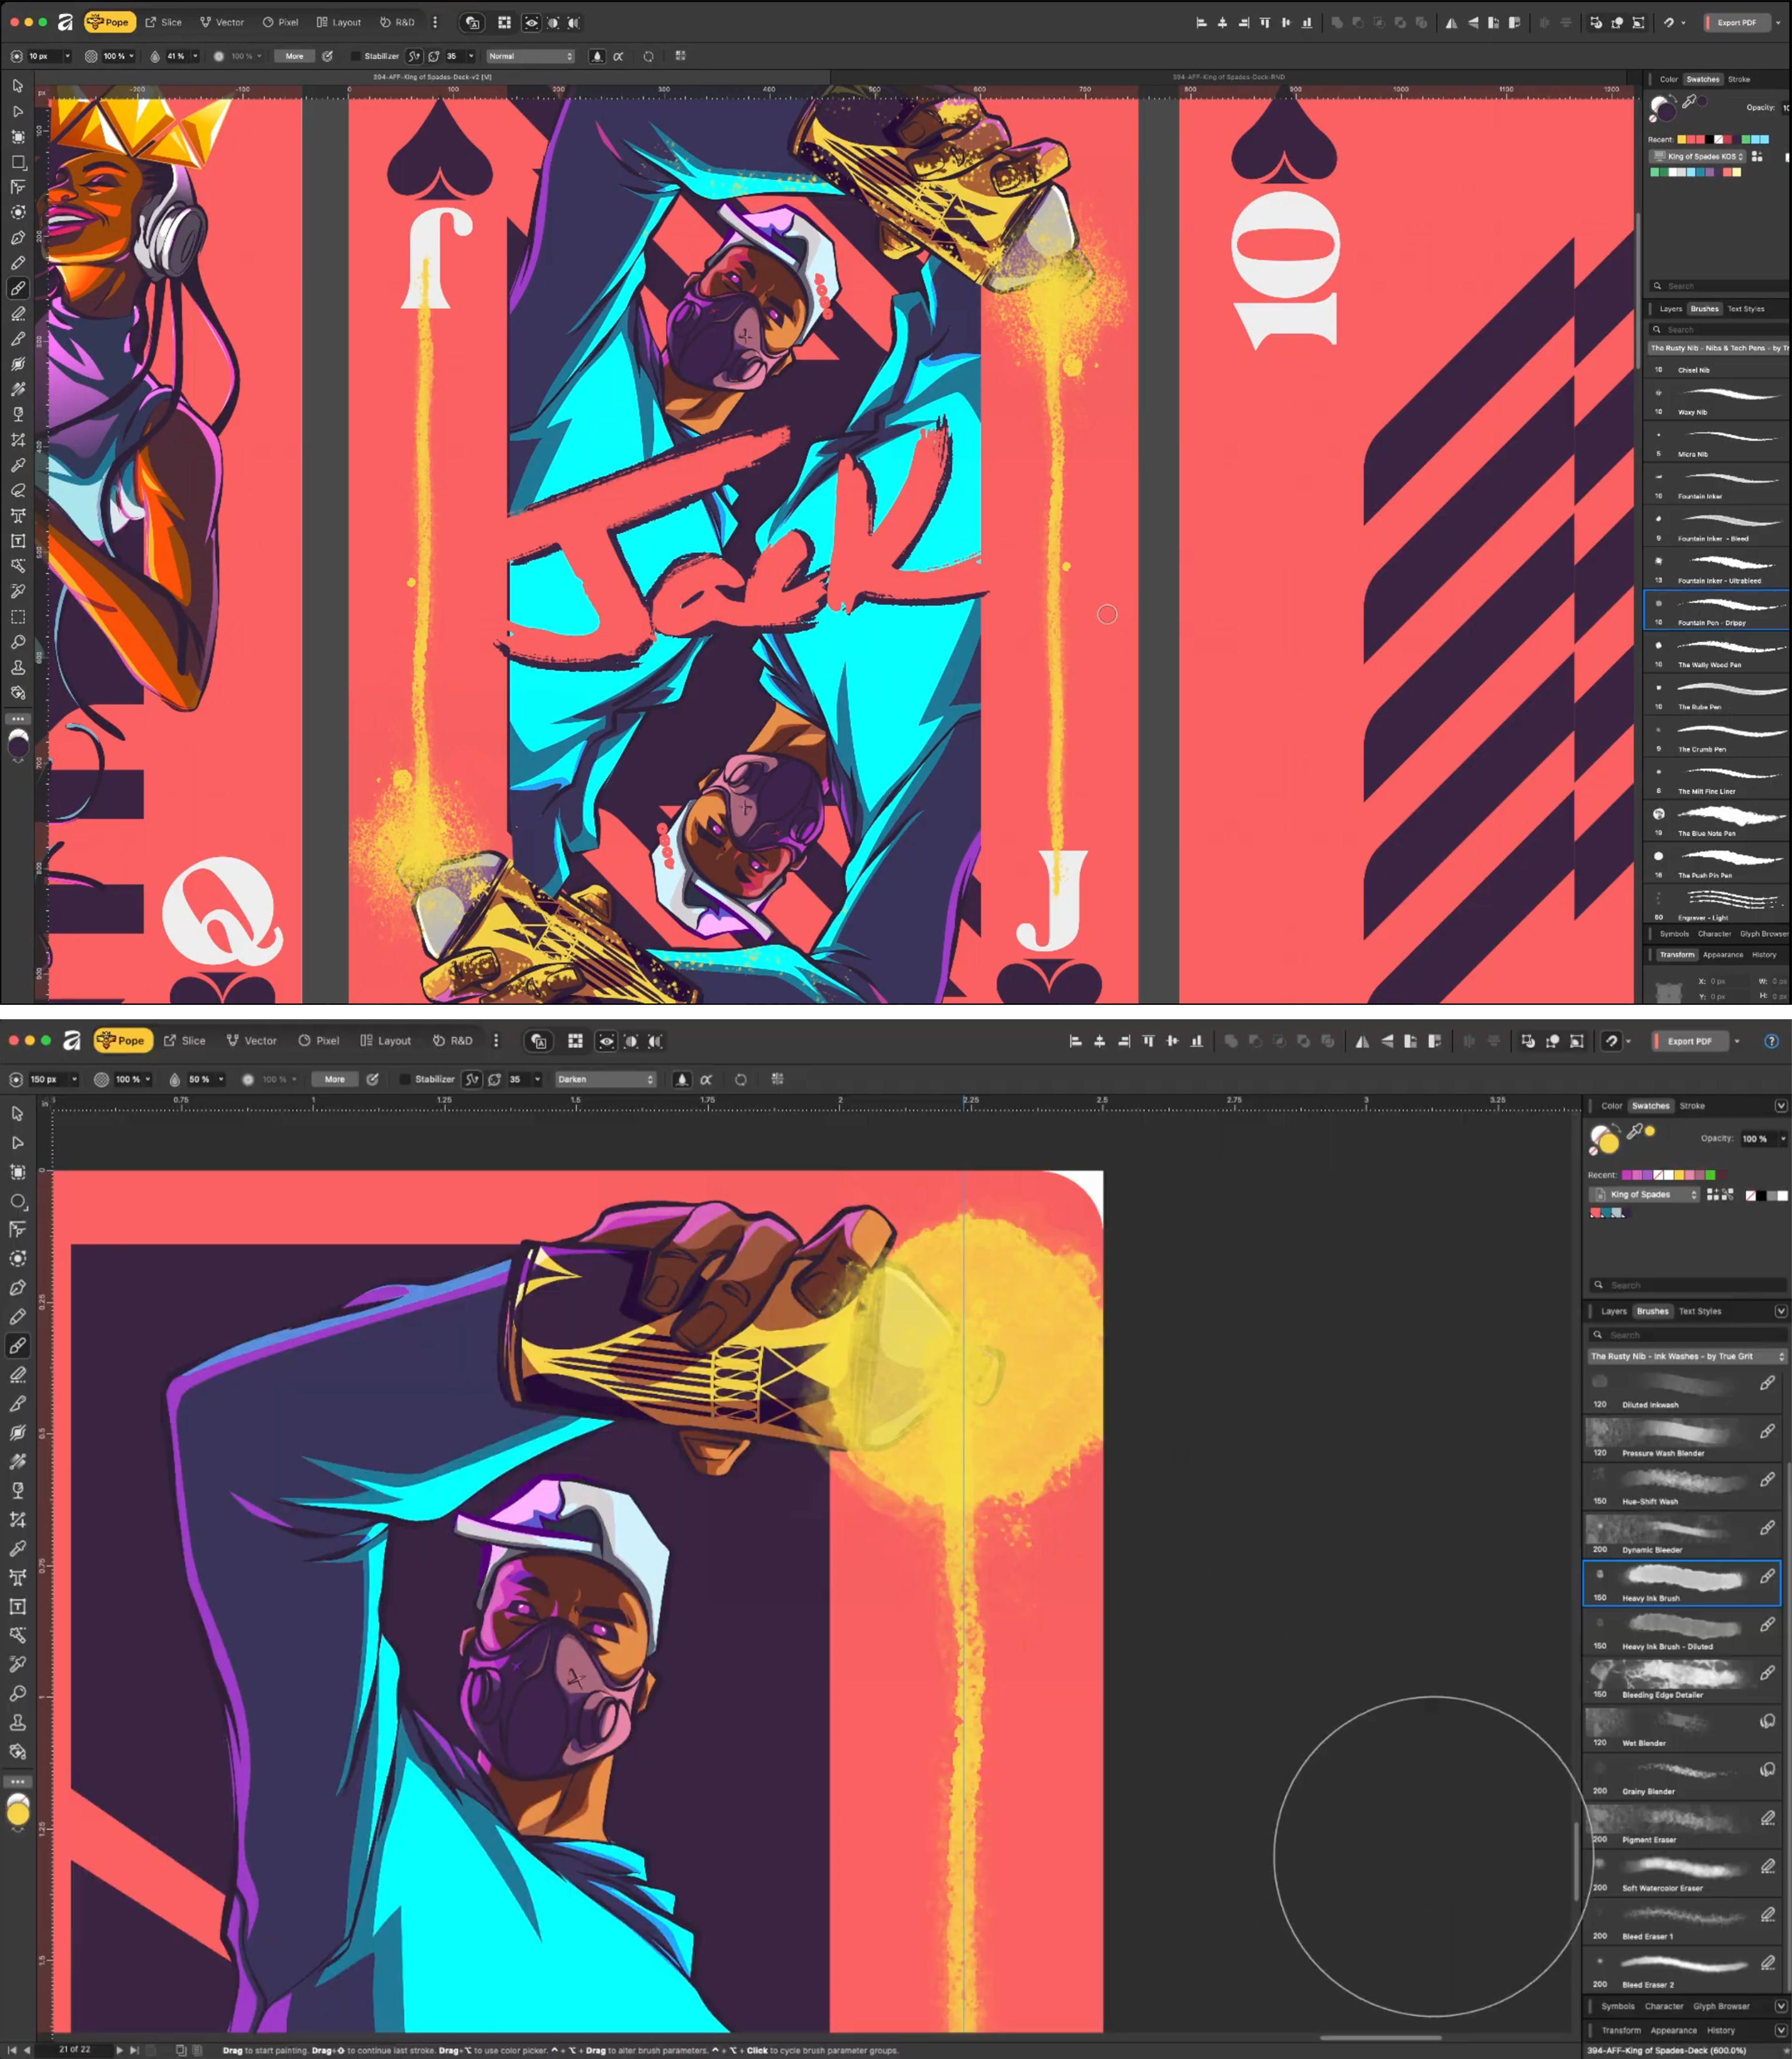Click flip horizontal icon in the bottom toolbar
Viewport: 1792px width, 2059px height.
pyautogui.click(x=1362, y=1041)
